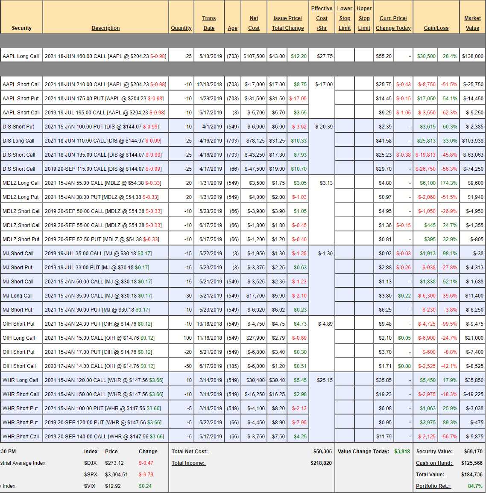Viewport: 486px width, 493px height.
Task: Click the DIS Long Call row label
Action: coord(18,141)
